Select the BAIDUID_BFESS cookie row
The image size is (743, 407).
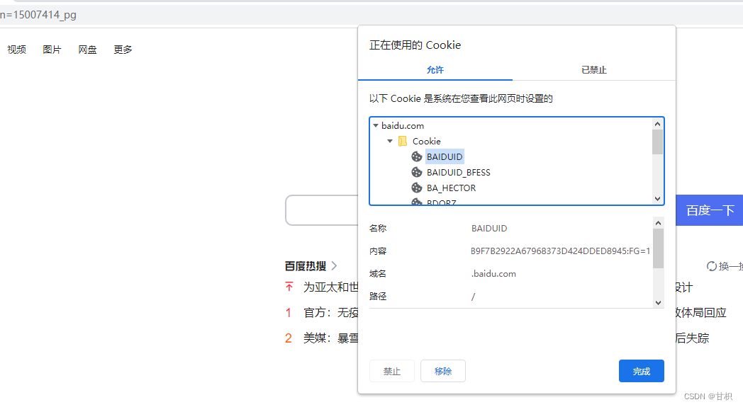point(458,172)
